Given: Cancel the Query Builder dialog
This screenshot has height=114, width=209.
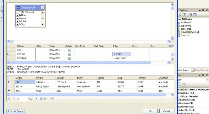Looking at the screenshot, I should tap(167, 111).
